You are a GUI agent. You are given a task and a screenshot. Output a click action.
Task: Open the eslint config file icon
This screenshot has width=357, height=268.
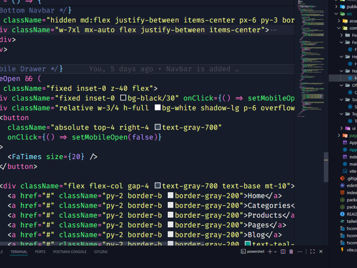[342, 185]
